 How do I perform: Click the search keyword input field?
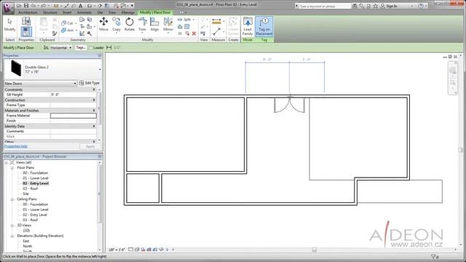(325, 6)
